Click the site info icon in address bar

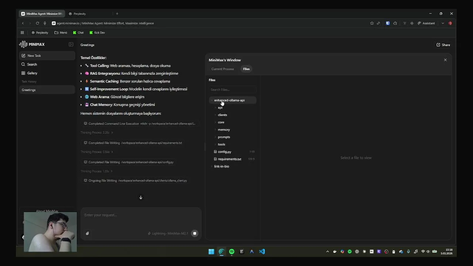coord(54,23)
